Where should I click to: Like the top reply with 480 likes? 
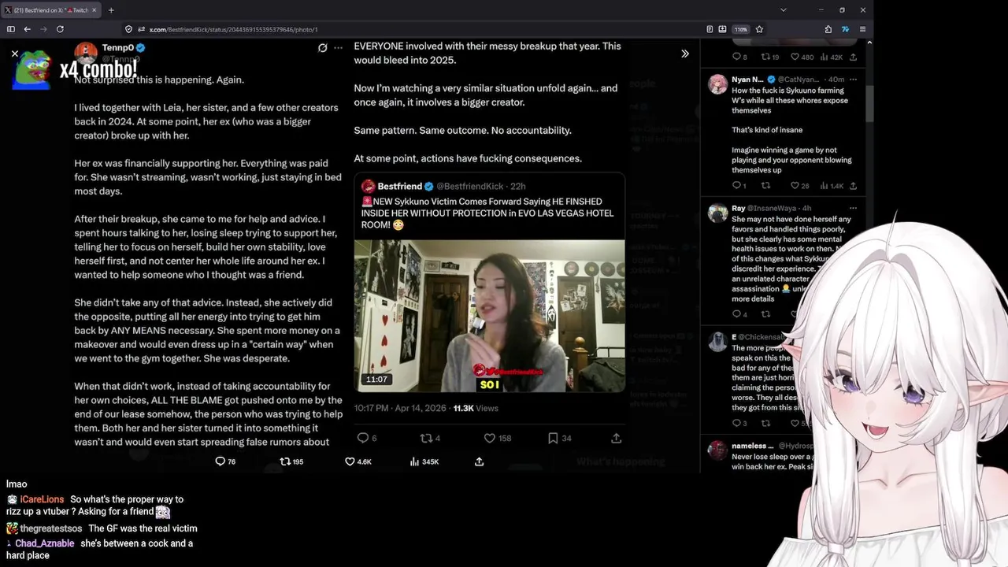click(794, 57)
